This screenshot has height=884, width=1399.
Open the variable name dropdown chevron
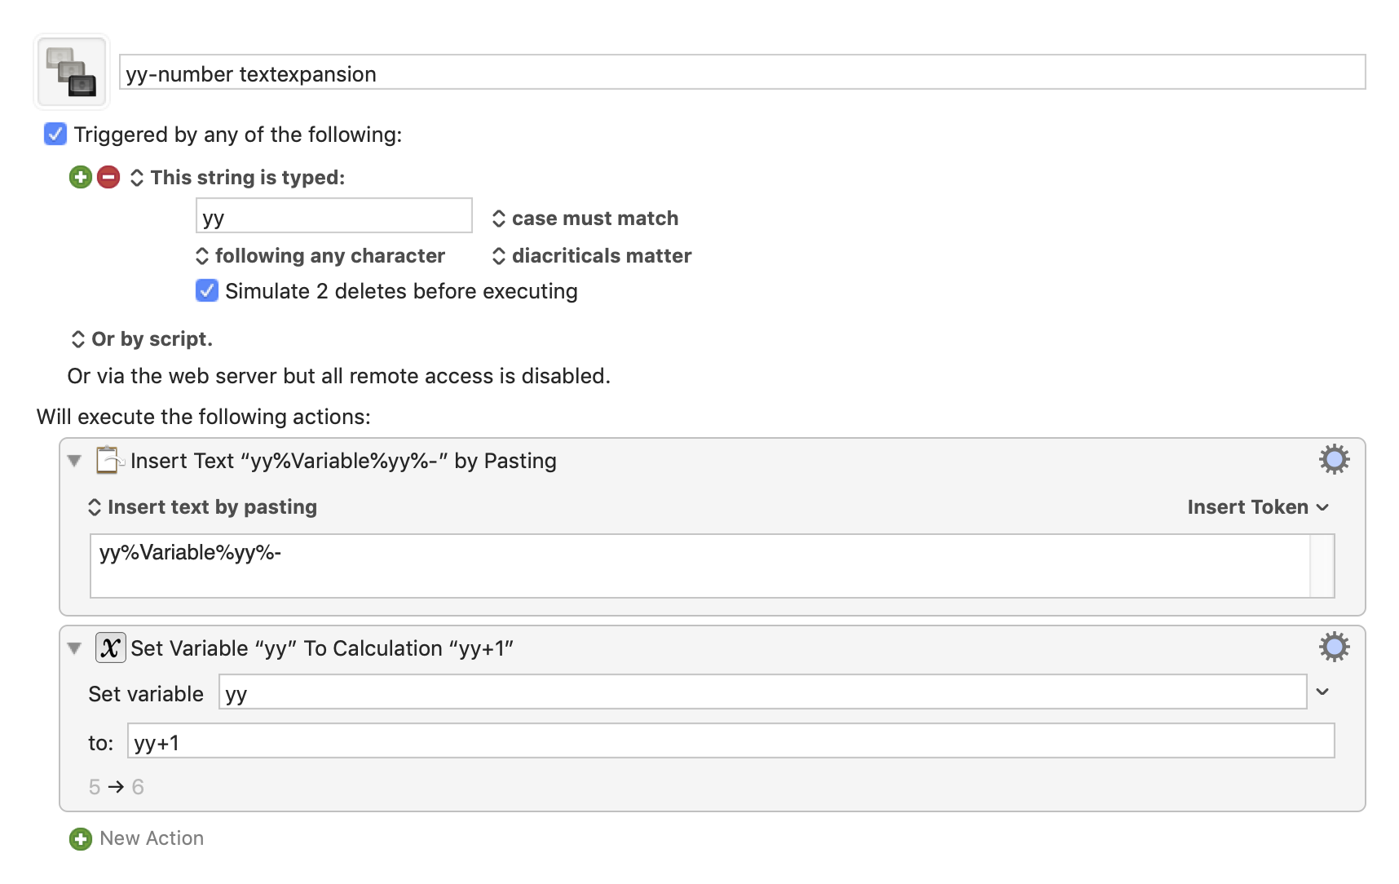tap(1322, 692)
